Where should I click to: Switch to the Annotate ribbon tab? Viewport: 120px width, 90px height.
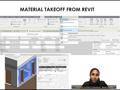click(x=13, y=17)
